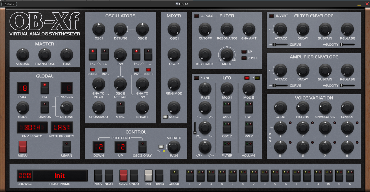Image resolution: width=370 pixels, height=192 pixels.
Task: Toggle the BP filter button
Action: (244, 52)
